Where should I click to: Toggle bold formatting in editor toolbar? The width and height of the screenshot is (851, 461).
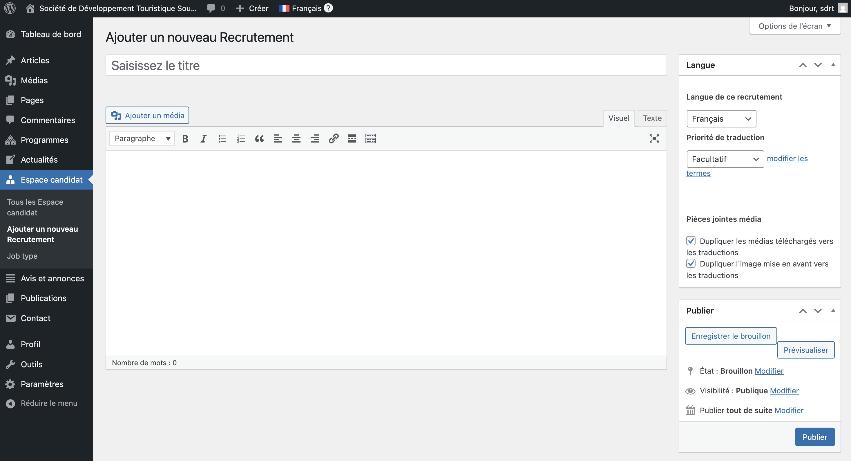click(x=185, y=138)
